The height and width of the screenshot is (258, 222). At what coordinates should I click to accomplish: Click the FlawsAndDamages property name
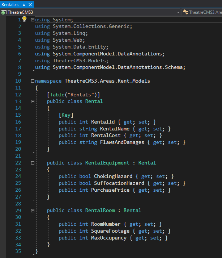(122, 142)
